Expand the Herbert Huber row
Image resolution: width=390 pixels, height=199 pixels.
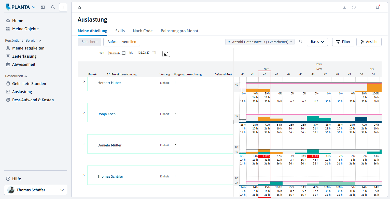tap(84, 81)
